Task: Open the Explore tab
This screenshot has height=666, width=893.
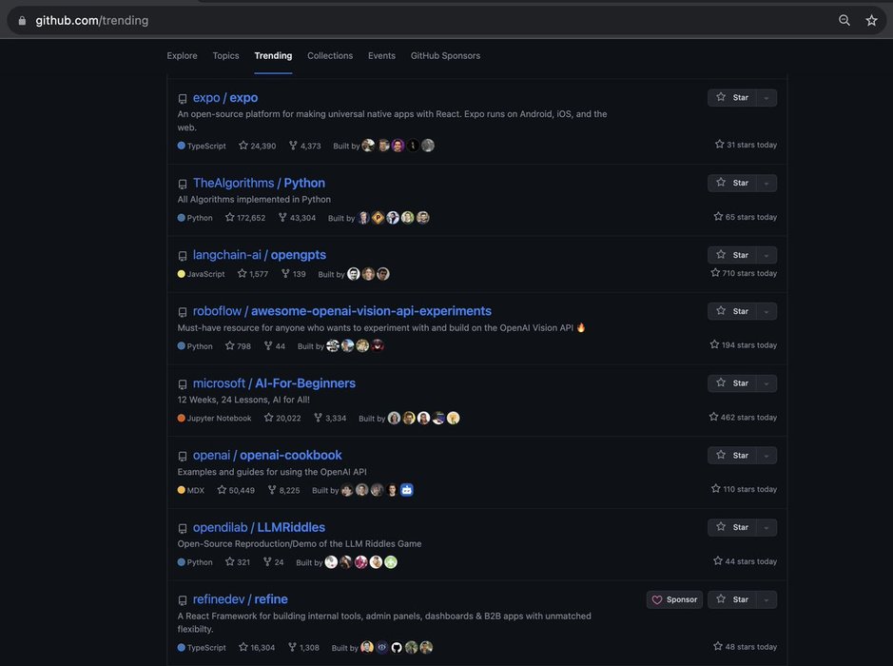Action: (x=183, y=56)
